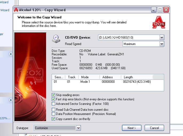Click the Alcohol 120% title bar icon
The height and width of the screenshot is (136, 183).
pos(16,10)
